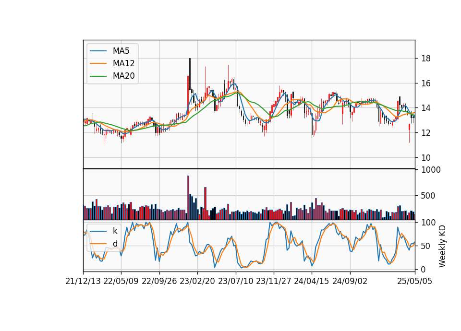The height and width of the screenshot is (331, 461).
Task: Click the MA12 legend label
Action: pos(123,63)
